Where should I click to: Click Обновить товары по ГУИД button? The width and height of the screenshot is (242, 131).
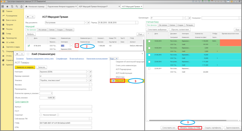191,128
